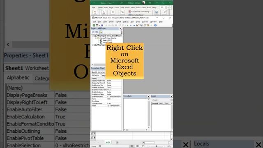Screen dimensions: 263x148
Task: Collapse the first VBAProject tree node
Action: [x=93, y=36]
